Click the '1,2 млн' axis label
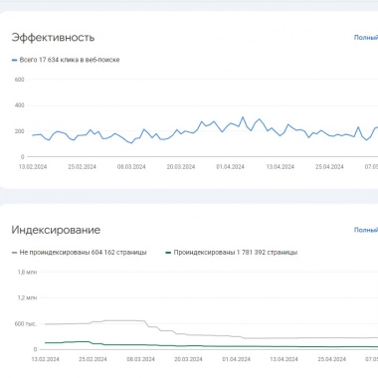This screenshot has height=378, width=378. (x=27, y=298)
